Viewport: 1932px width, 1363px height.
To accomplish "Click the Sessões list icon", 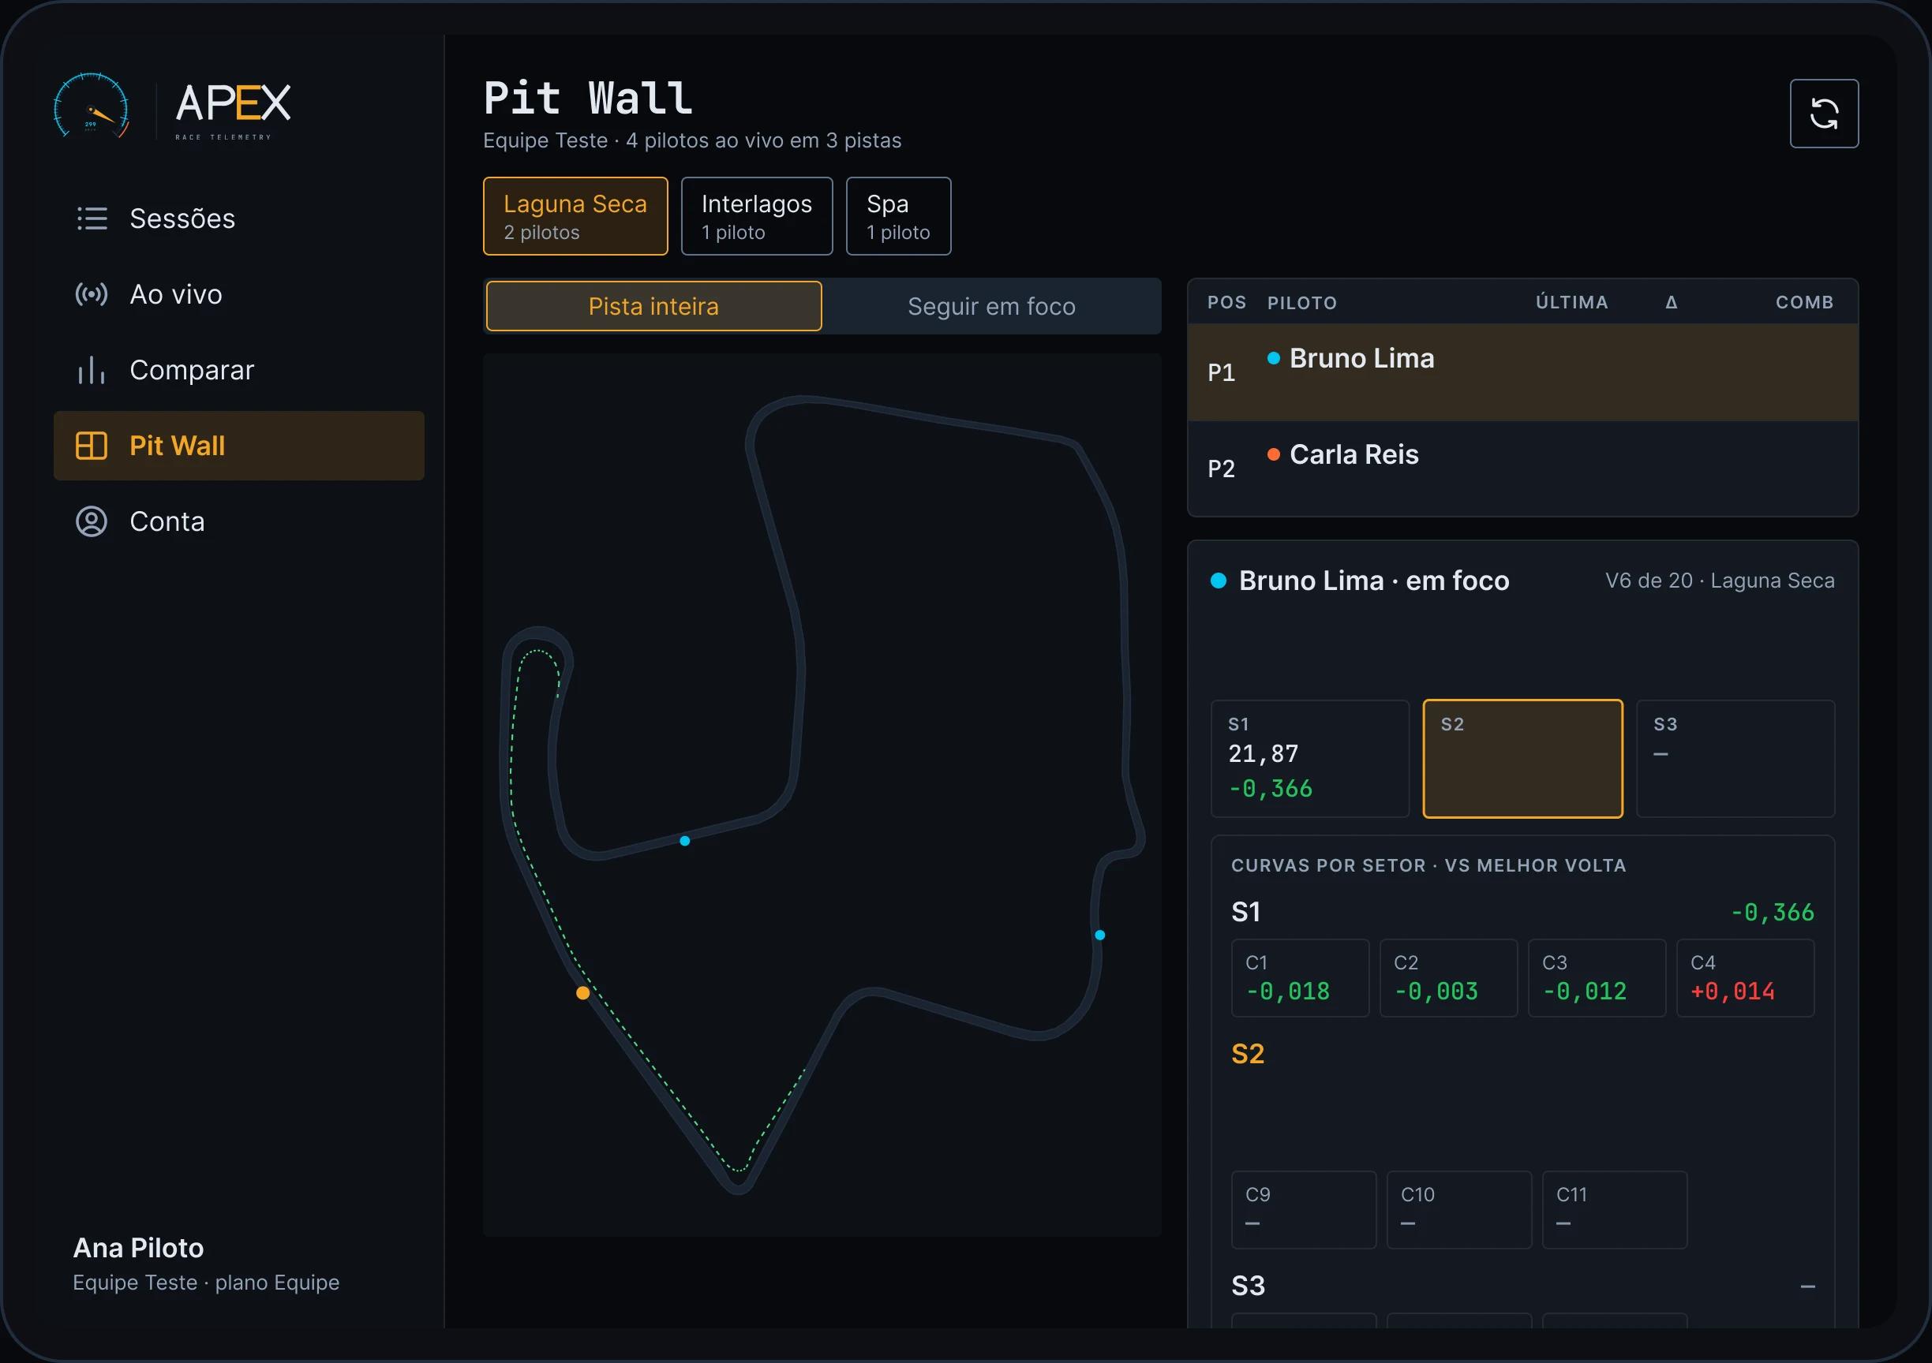I will pyautogui.click(x=92, y=218).
